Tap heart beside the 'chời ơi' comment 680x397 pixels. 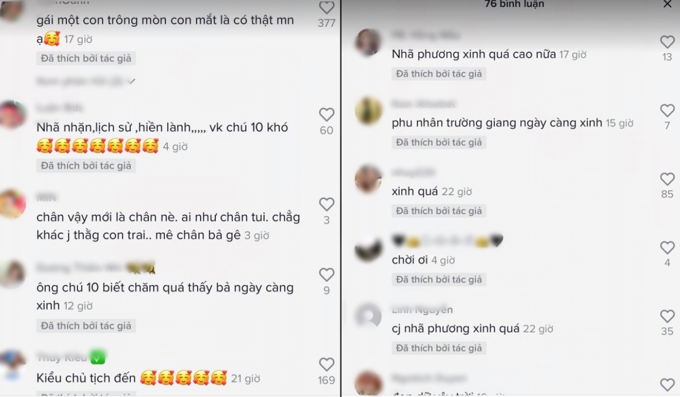[x=668, y=247]
